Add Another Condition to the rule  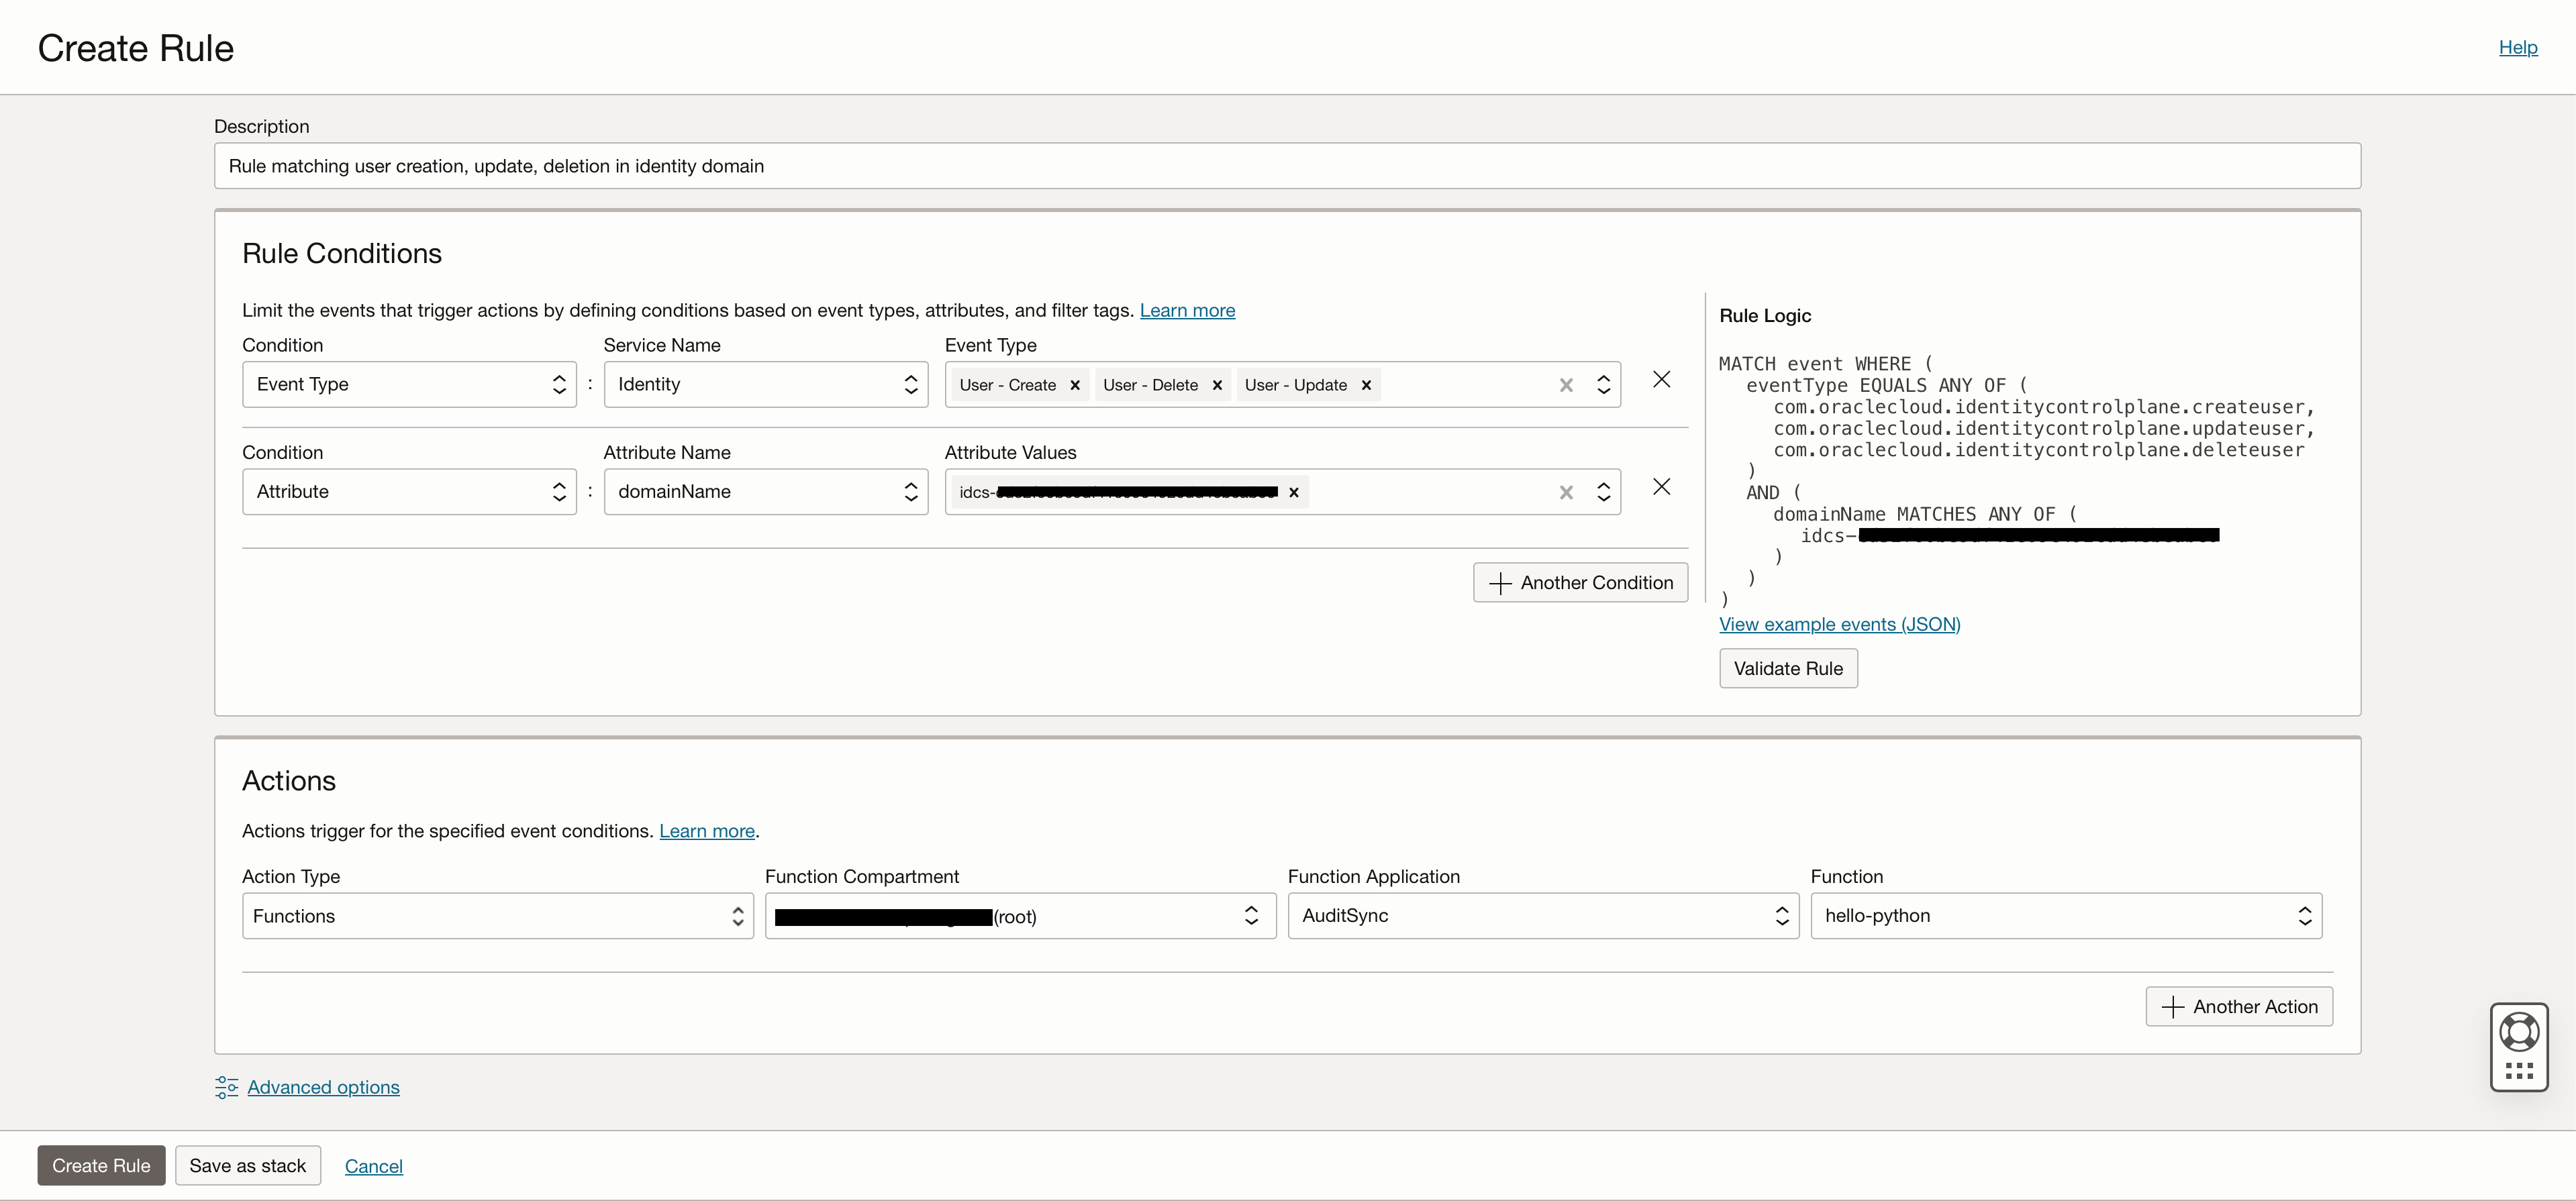(1580, 583)
